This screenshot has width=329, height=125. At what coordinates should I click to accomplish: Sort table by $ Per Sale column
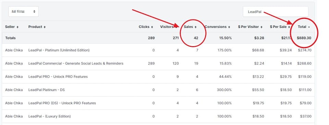280,27
